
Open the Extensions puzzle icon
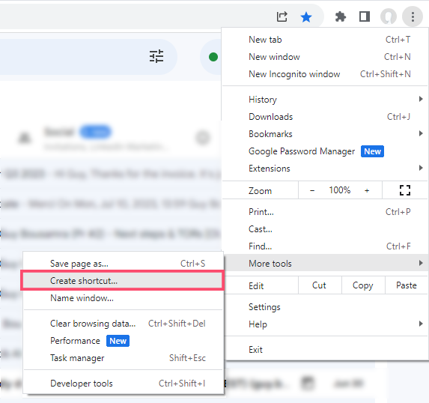tap(341, 16)
